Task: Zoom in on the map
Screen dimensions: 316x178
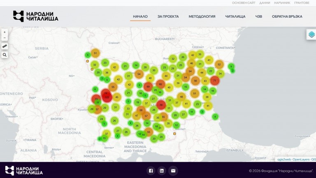Action: (x=5, y=32)
